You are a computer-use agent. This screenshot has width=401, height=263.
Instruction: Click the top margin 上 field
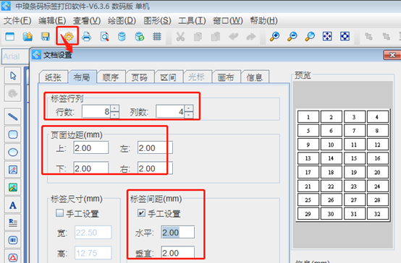[91, 148]
